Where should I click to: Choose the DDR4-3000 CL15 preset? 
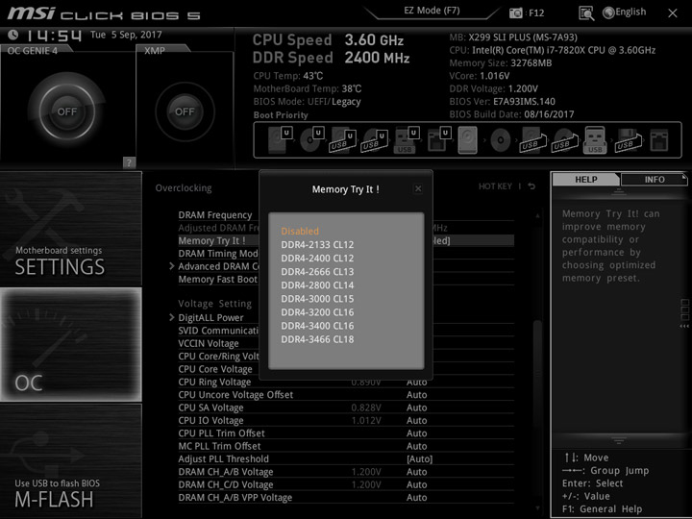tap(317, 299)
